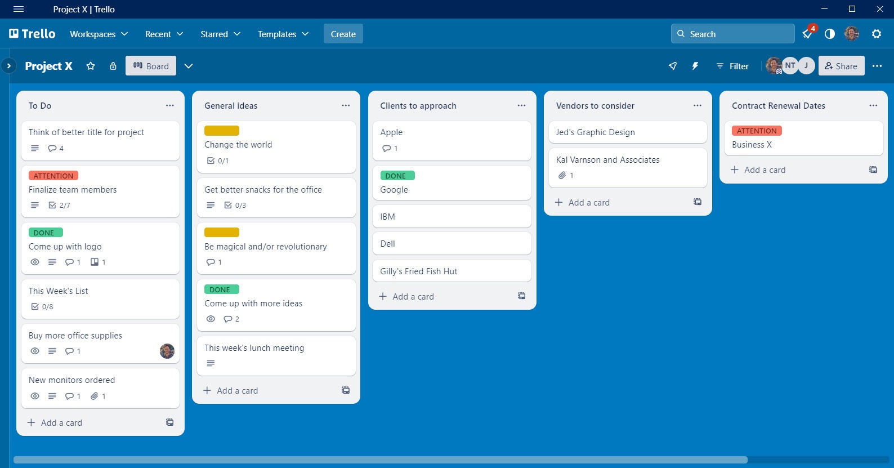Open General ideas list actions menu
The image size is (894, 468).
(x=346, y=105)
